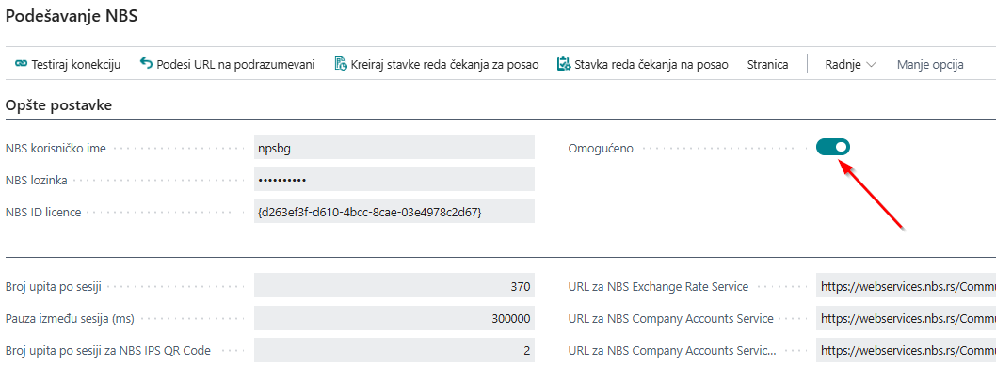Click Broj upita po sesiji za NBS IPS QR Code field
The height and width of the screenshot is (367, 996).
coord(394,350)
